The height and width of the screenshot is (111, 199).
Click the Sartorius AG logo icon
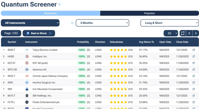[x=27, y=70]
